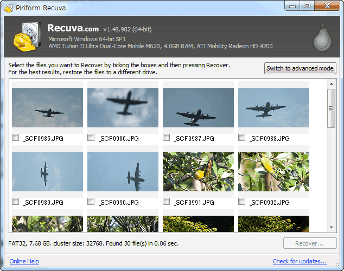Screen dimensions: 344x271
Task: Tick the checkbox for _SCF0990.JPG
Action: pos(91,202)
